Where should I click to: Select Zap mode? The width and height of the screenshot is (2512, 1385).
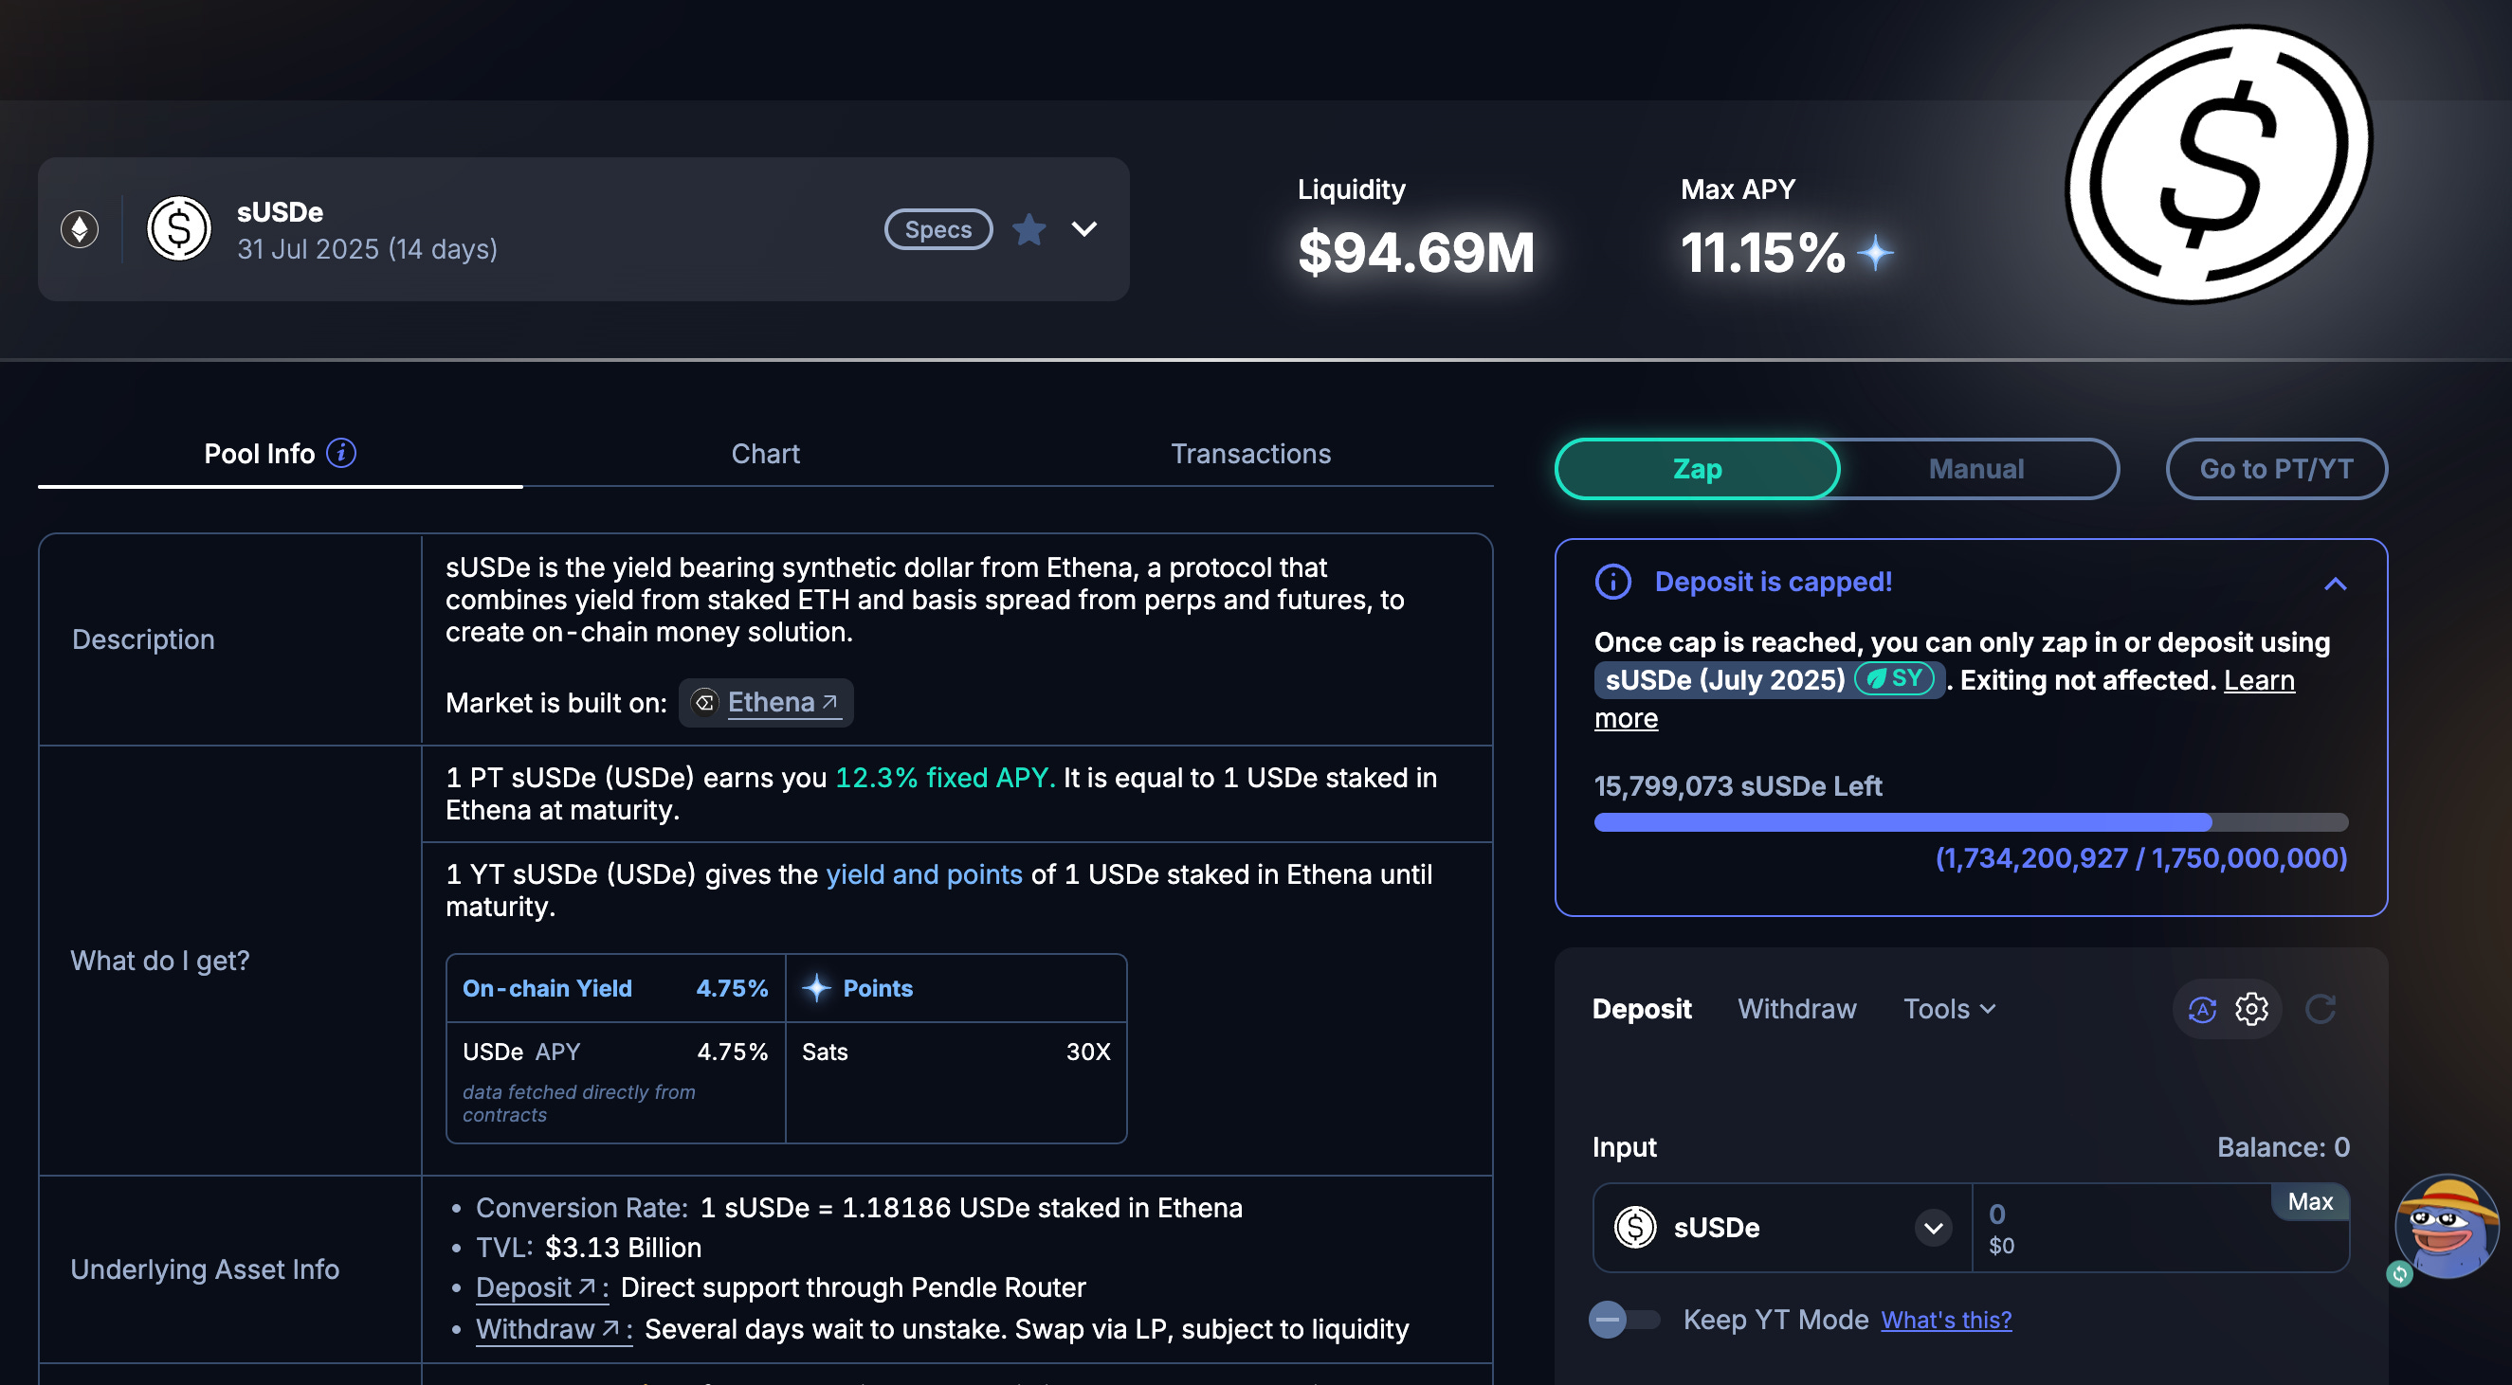(1698, 469)
